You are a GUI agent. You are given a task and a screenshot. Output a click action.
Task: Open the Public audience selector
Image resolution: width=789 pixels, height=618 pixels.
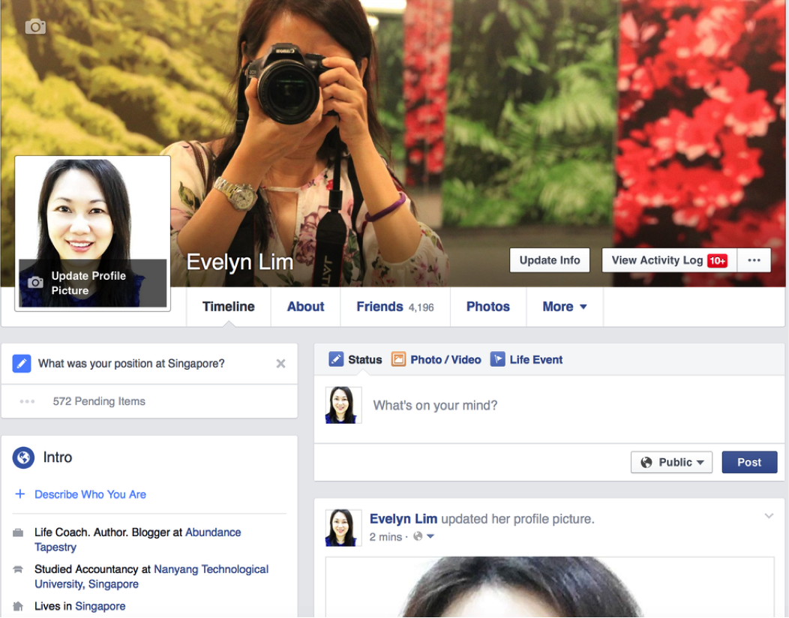pyautogui.click(x=671, y=462)
